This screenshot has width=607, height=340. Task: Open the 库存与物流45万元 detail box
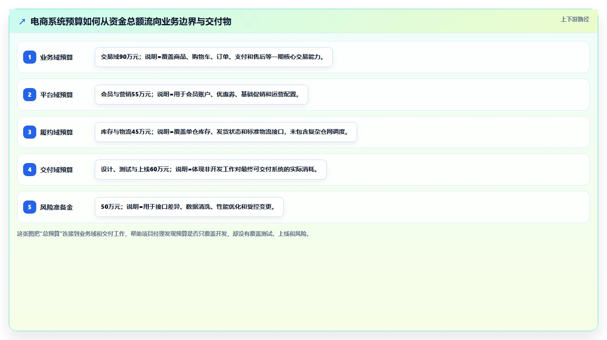click(x=226, y=132)
